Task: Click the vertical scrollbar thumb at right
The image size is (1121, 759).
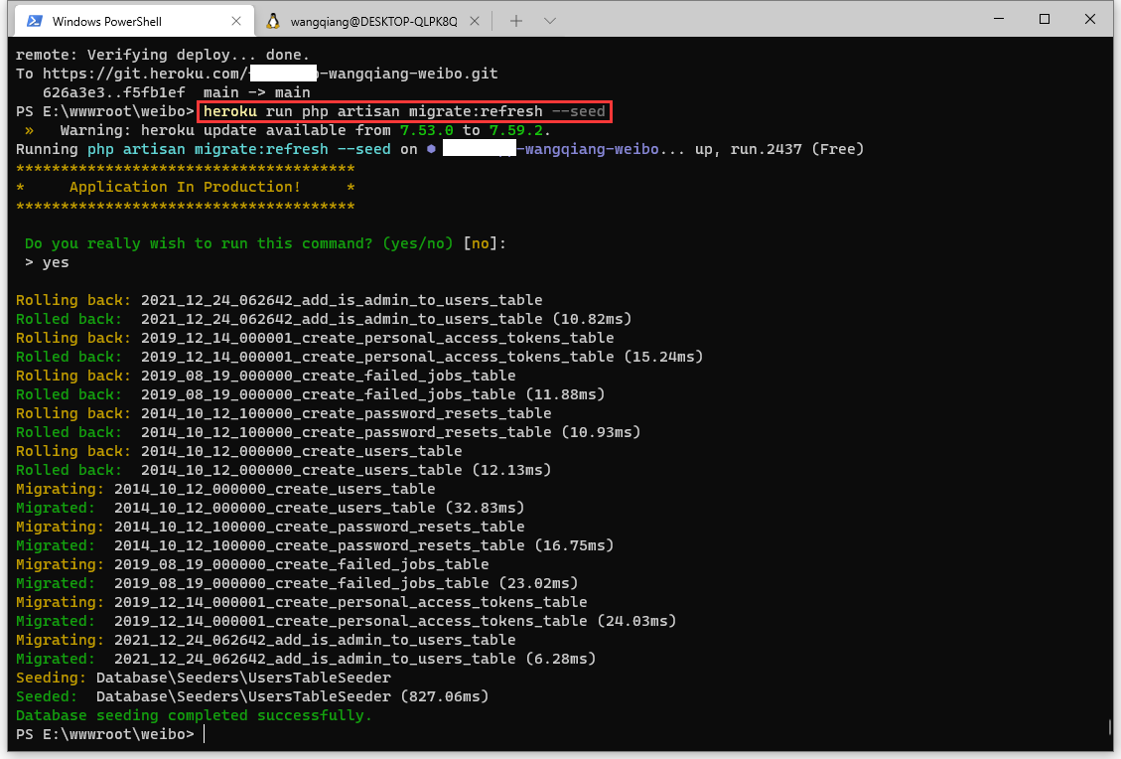Action: click(1109, 728)
